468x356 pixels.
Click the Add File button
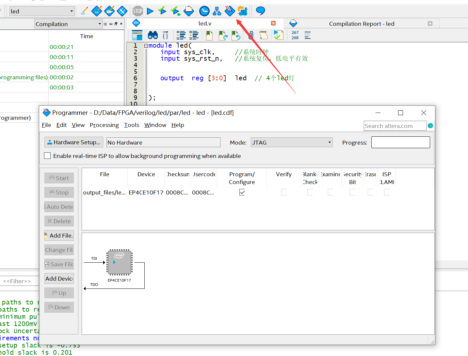[x=59, y=236]
